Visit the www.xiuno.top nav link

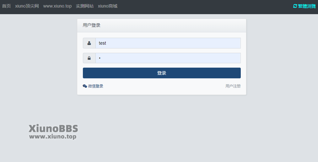pos(57,6)
